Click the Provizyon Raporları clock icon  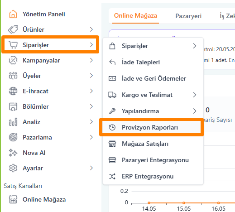point(112,127)
